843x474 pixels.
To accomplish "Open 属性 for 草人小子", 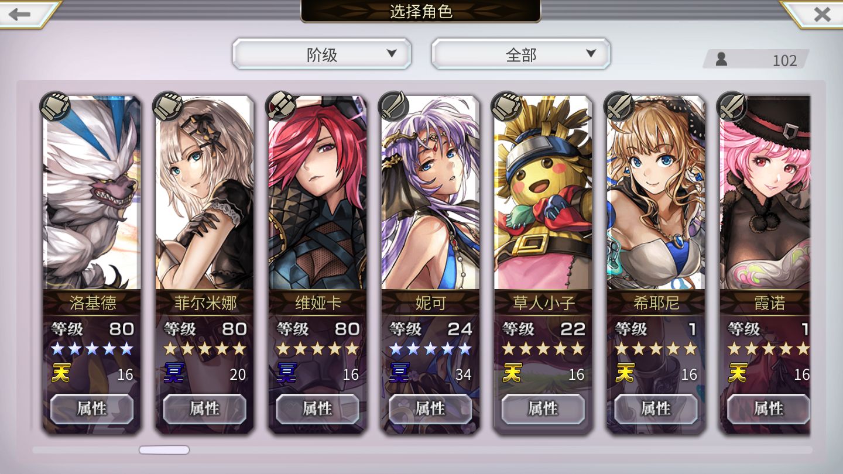I will pos(543,408).
